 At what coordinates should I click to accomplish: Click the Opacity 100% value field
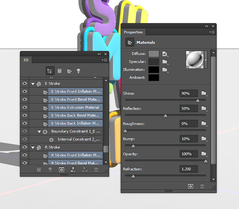point(189,154)
